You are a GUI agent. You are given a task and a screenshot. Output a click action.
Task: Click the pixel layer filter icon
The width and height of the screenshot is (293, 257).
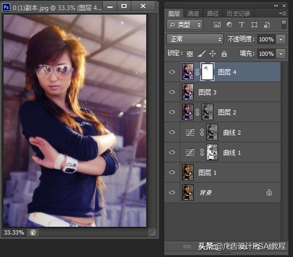point(217,25)
